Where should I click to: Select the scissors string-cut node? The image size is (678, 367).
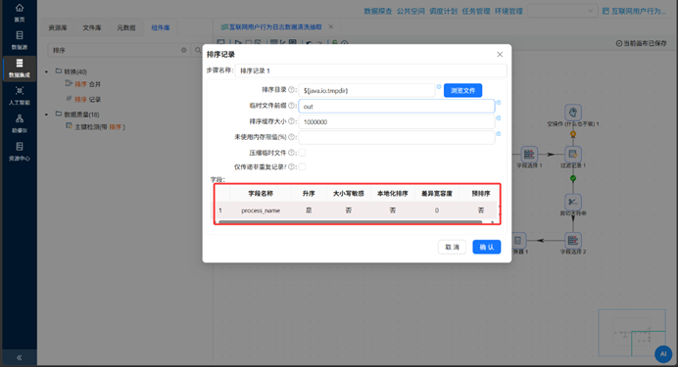tap(573, 202)
